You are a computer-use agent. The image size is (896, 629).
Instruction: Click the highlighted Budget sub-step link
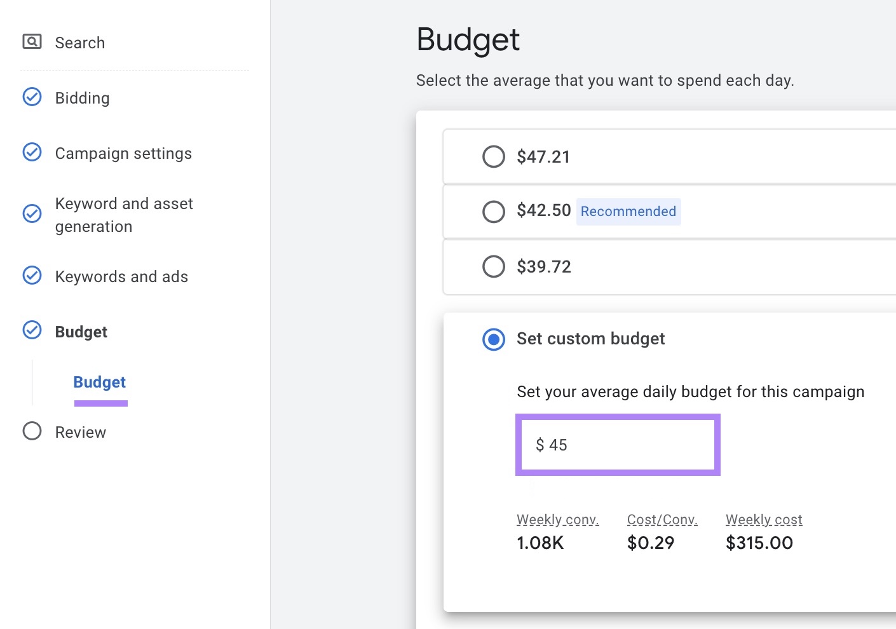99,382
